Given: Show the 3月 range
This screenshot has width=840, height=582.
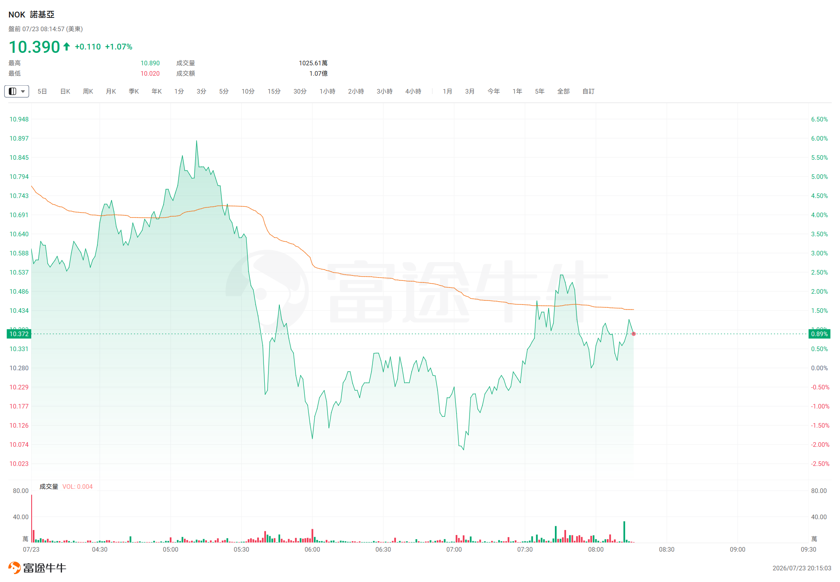Looking at the screenshot, I should pyautogui.click(x=470, y=91).
